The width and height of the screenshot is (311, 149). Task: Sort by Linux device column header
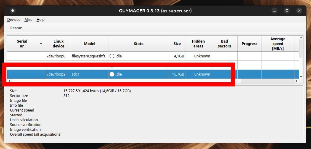tap(59, 44)
